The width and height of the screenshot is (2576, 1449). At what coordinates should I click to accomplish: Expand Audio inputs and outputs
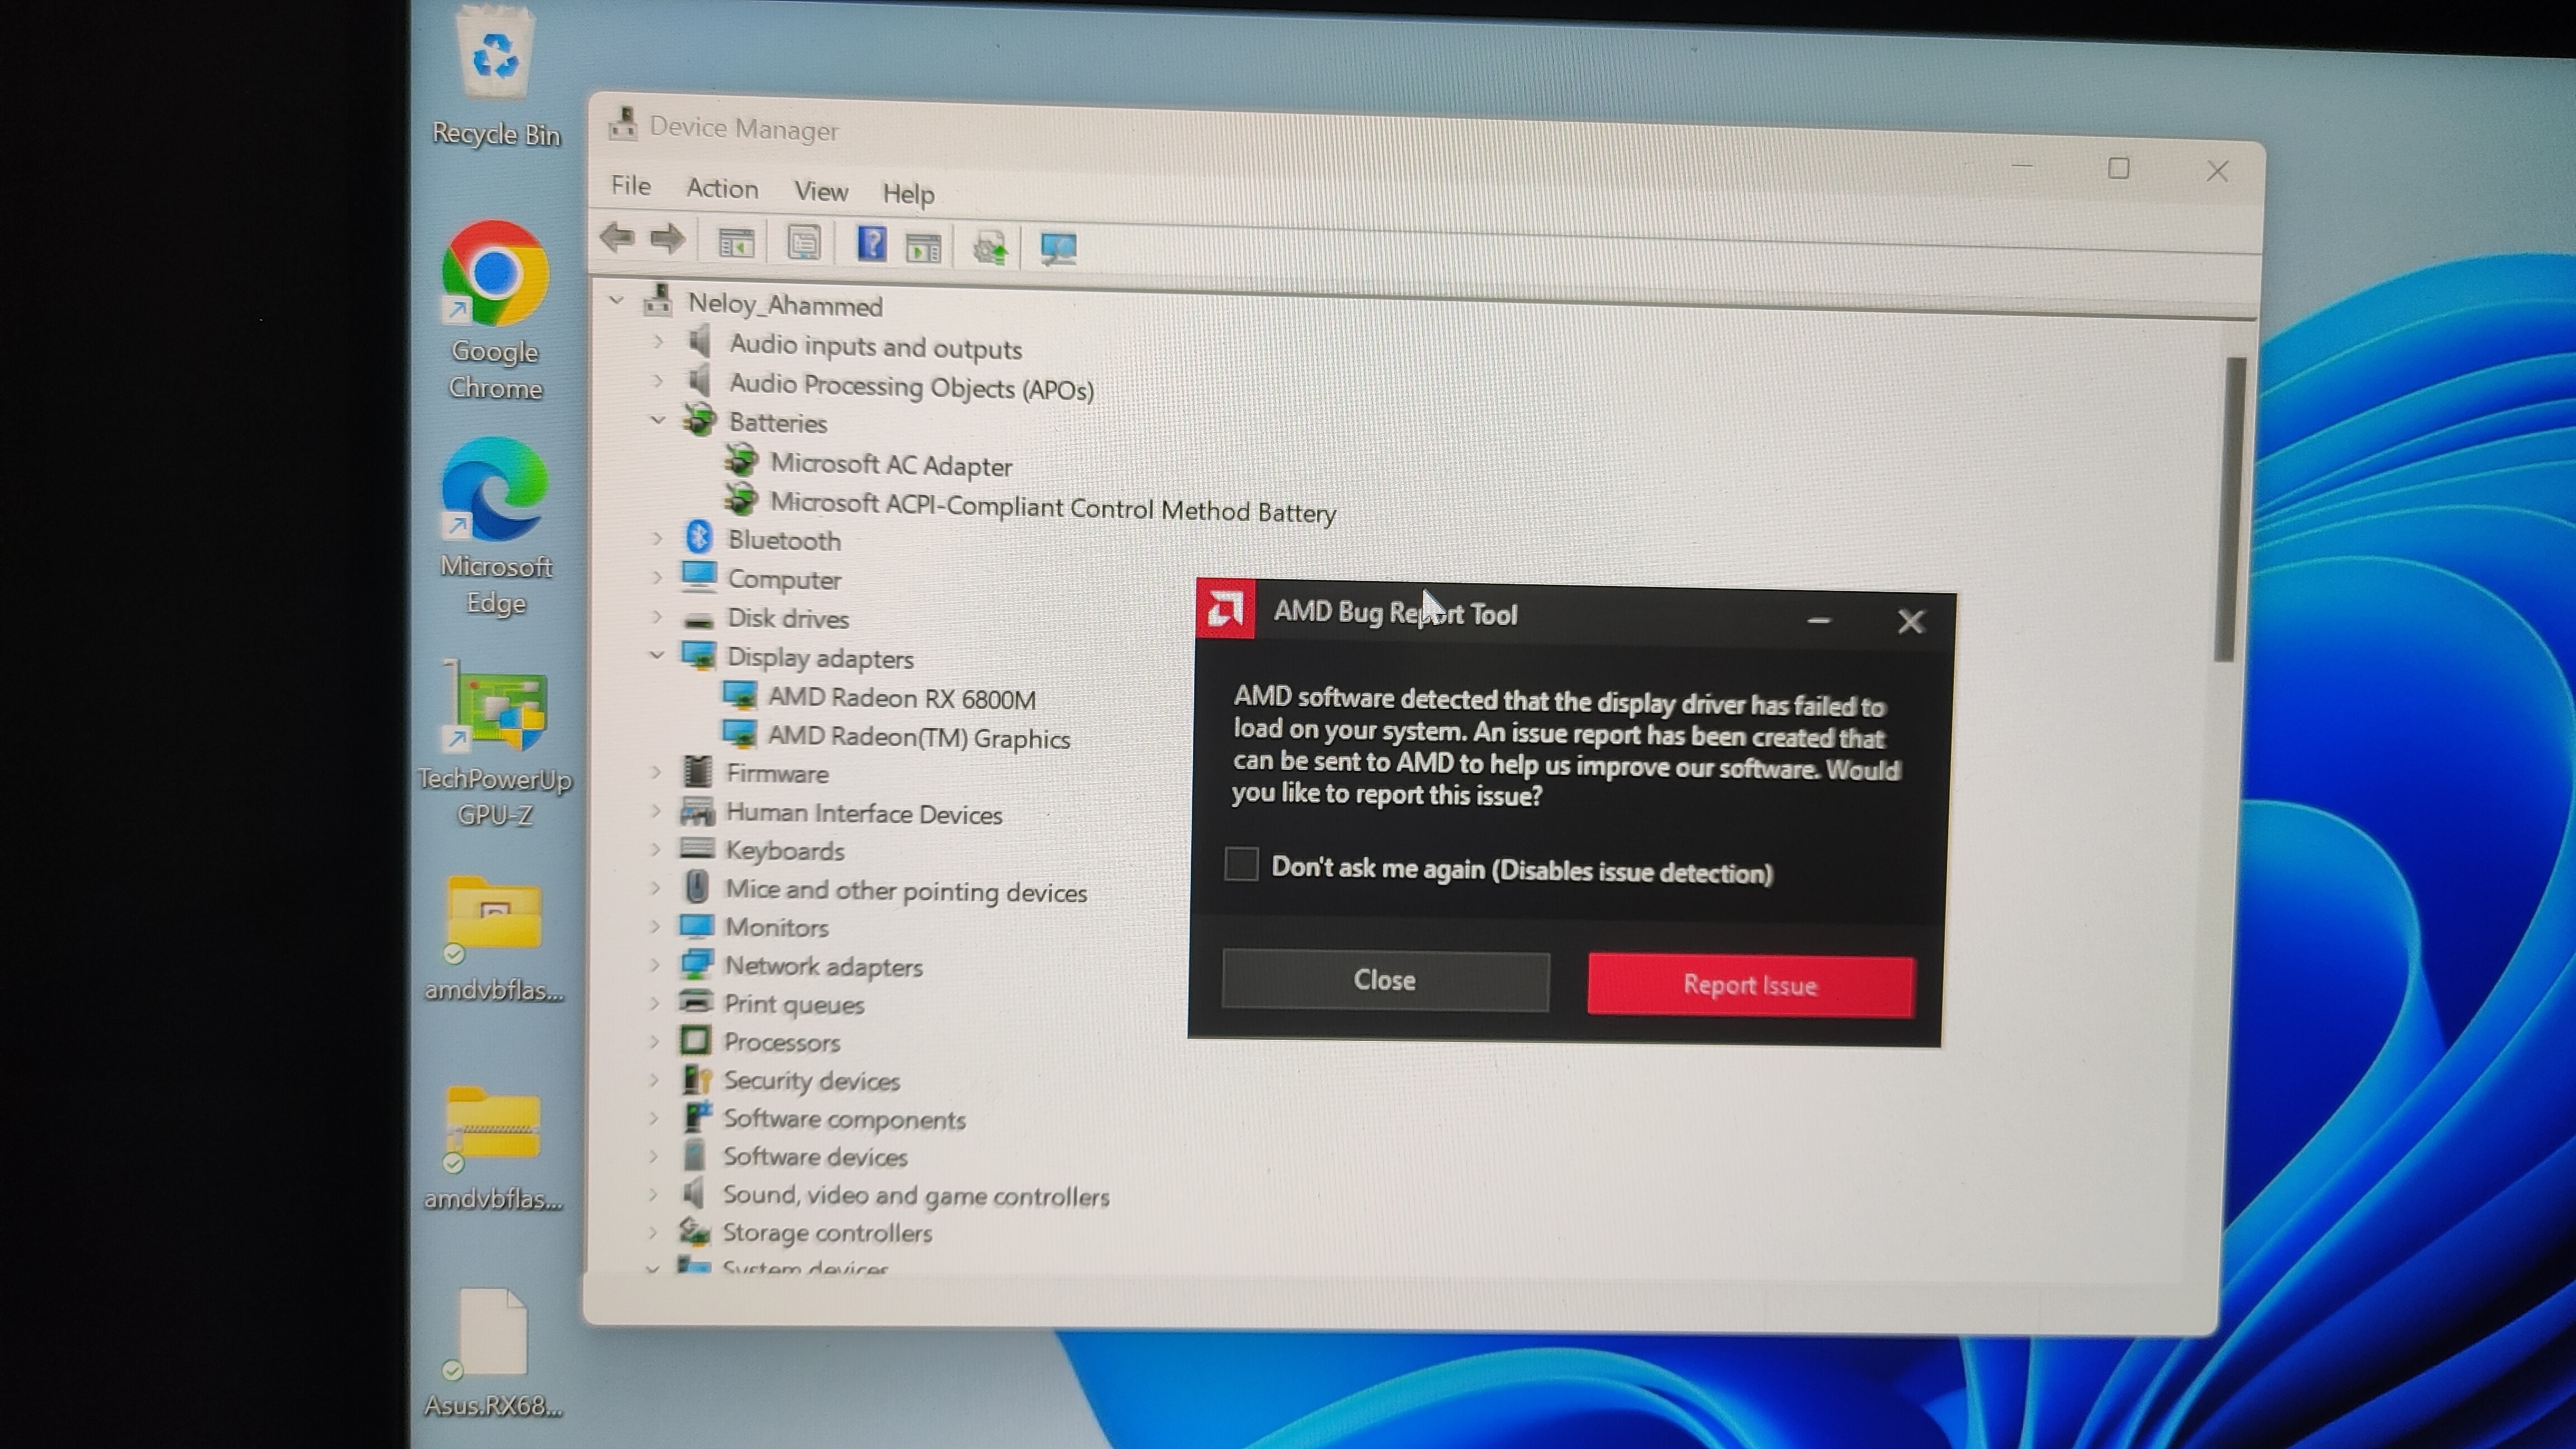point(658,342)
